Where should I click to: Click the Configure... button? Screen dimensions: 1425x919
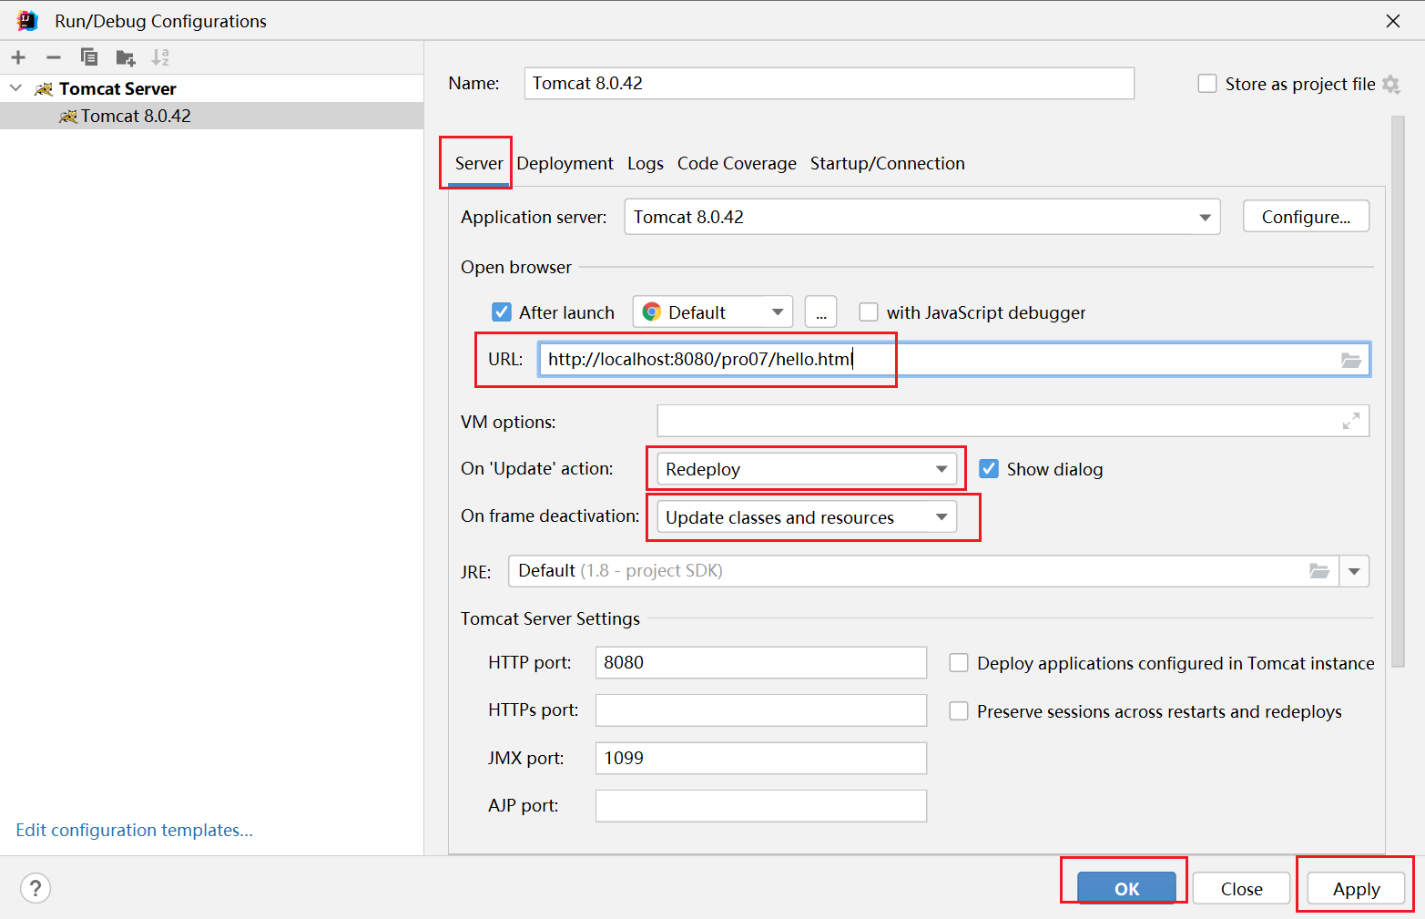[1306, 217]
